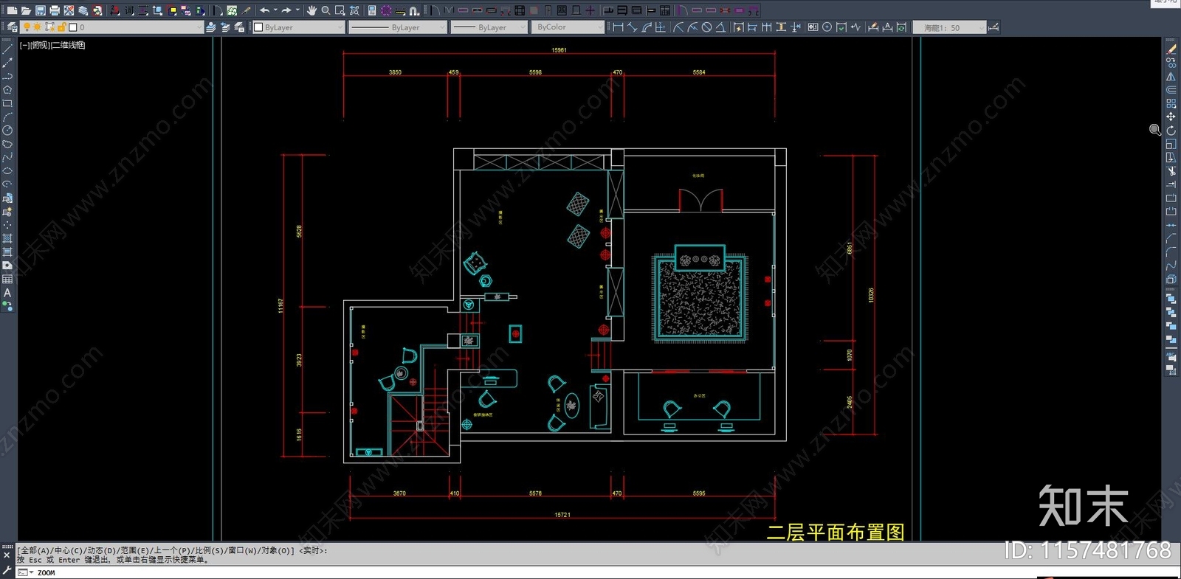1181x579 pixels.
Task: Click the Zoom Window icon
Action: pyautogui.click(x=340, y=10)
